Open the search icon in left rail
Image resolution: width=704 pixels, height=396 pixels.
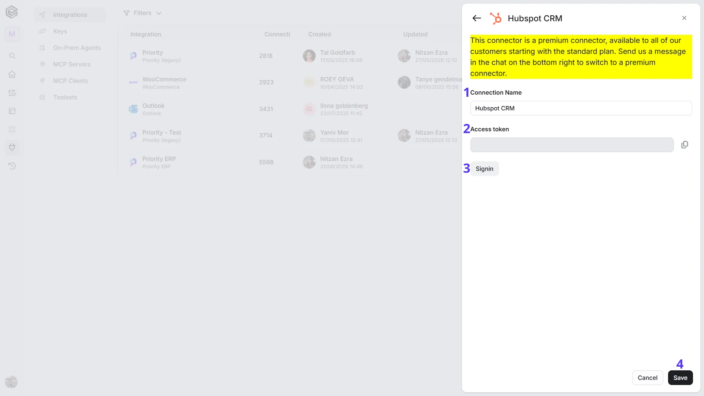pos(12,56)
